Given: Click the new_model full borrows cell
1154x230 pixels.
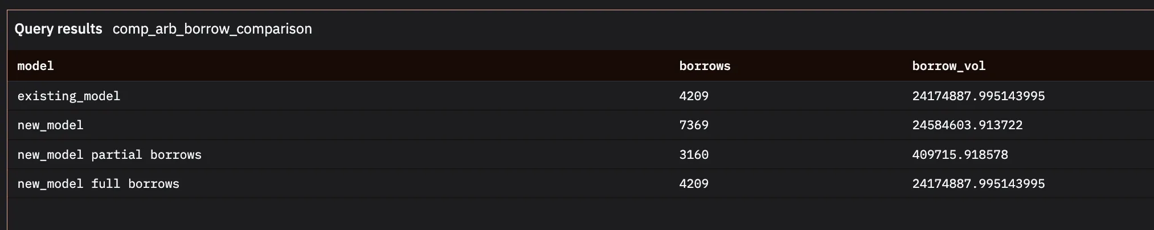Looking at the screenshot, I should (x=98, y=184).
